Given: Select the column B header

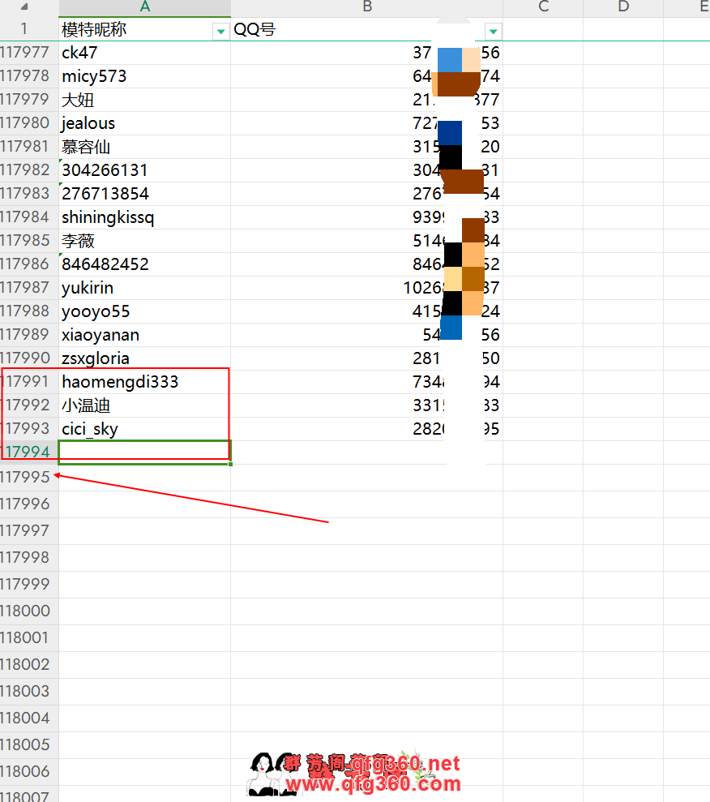Looking at the screenshot, I should point(366,7).
